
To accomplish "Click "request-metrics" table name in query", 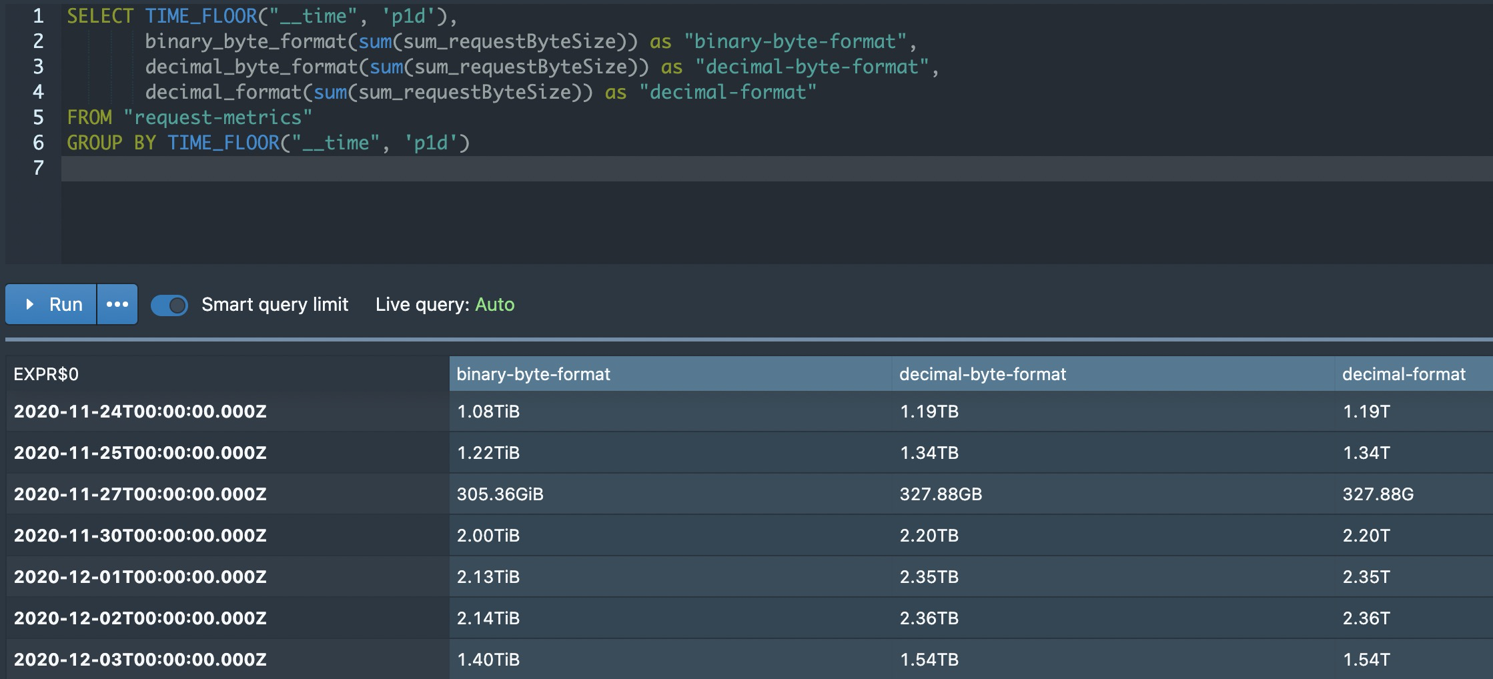I will click(218, 117).
